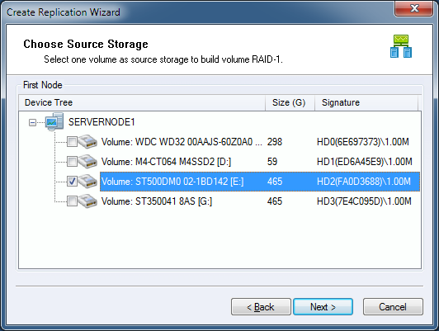Viewport: 439px width, 331px height.
Task: Collapse the SERVERNODE1 tree node
Action: pos(32,122)
